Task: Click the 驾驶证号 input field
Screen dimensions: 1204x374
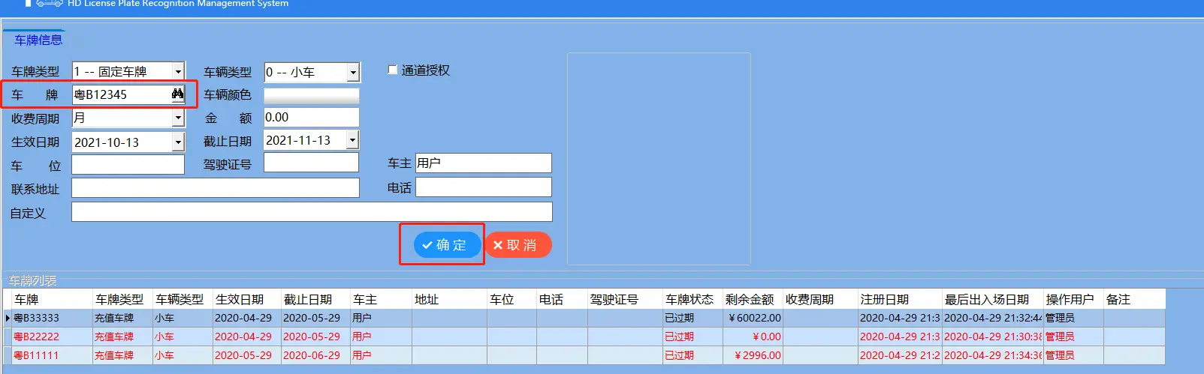Action: coord(312,163)
